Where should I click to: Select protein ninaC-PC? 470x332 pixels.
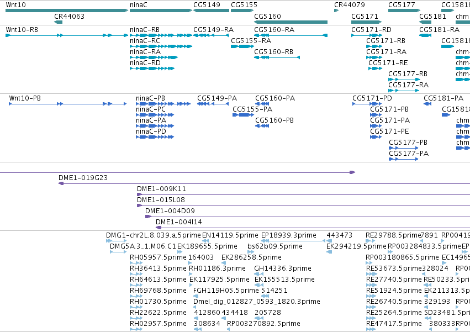coord(155,115)
